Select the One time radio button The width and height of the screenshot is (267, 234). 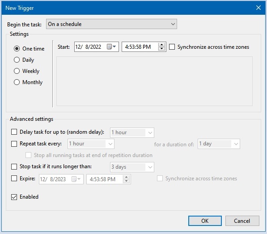click(x=17, y=48)
